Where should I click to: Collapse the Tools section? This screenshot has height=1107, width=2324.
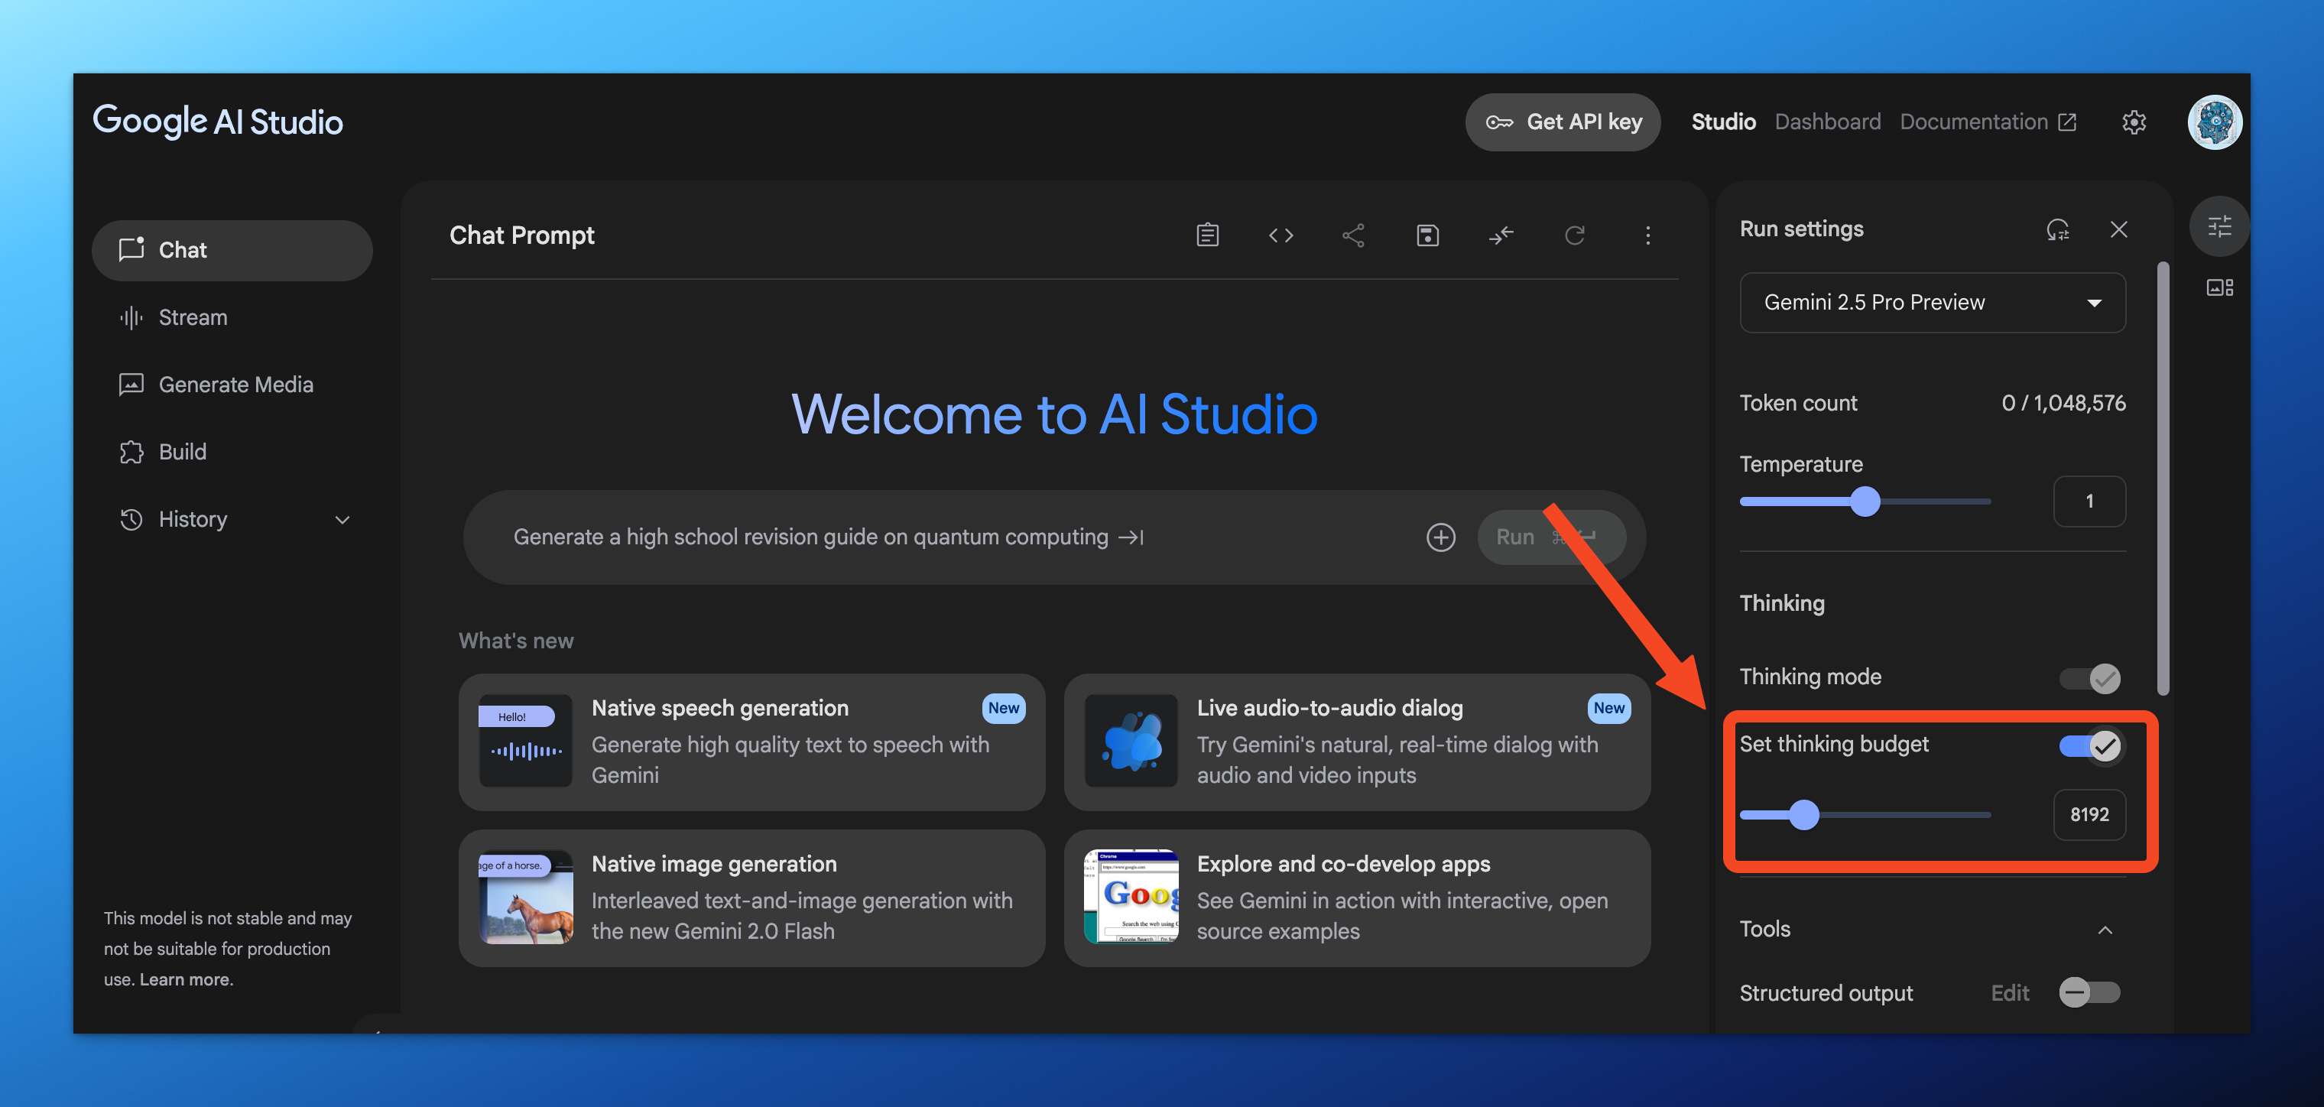point(2105,930)
